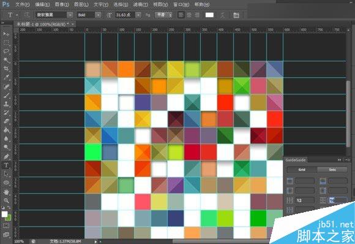Screen dimensions: 355x244
Task: Expand the GuideGuide panel collapse arrows
Action: pos(339,159)
